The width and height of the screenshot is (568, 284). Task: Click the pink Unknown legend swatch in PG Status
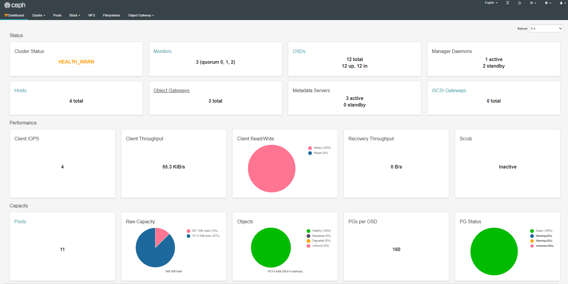click(x=532, y=246)
